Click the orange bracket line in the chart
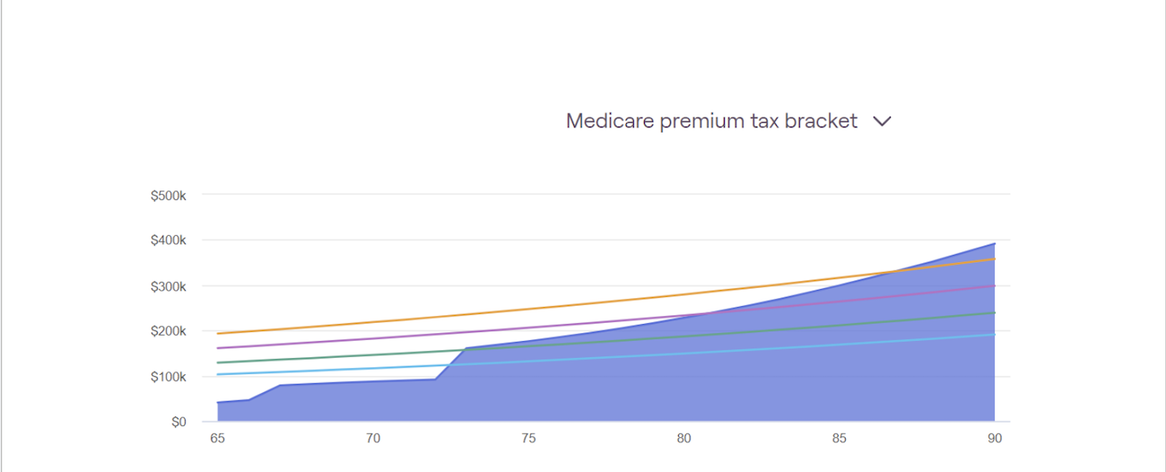This screenshot has width=1166, height=472. click(528, 310)
